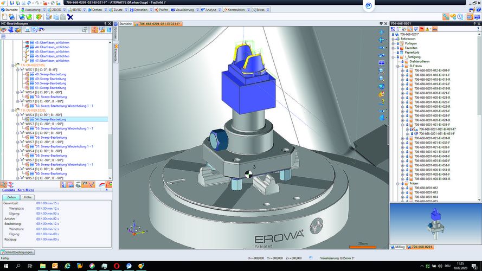Collapse the T 6: CU-K02Z10SL tool node
The width and height of the screenshot is (482, 271).
point(13,65)
